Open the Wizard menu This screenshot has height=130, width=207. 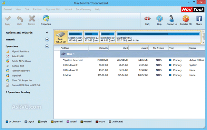[x=68, y=10]
